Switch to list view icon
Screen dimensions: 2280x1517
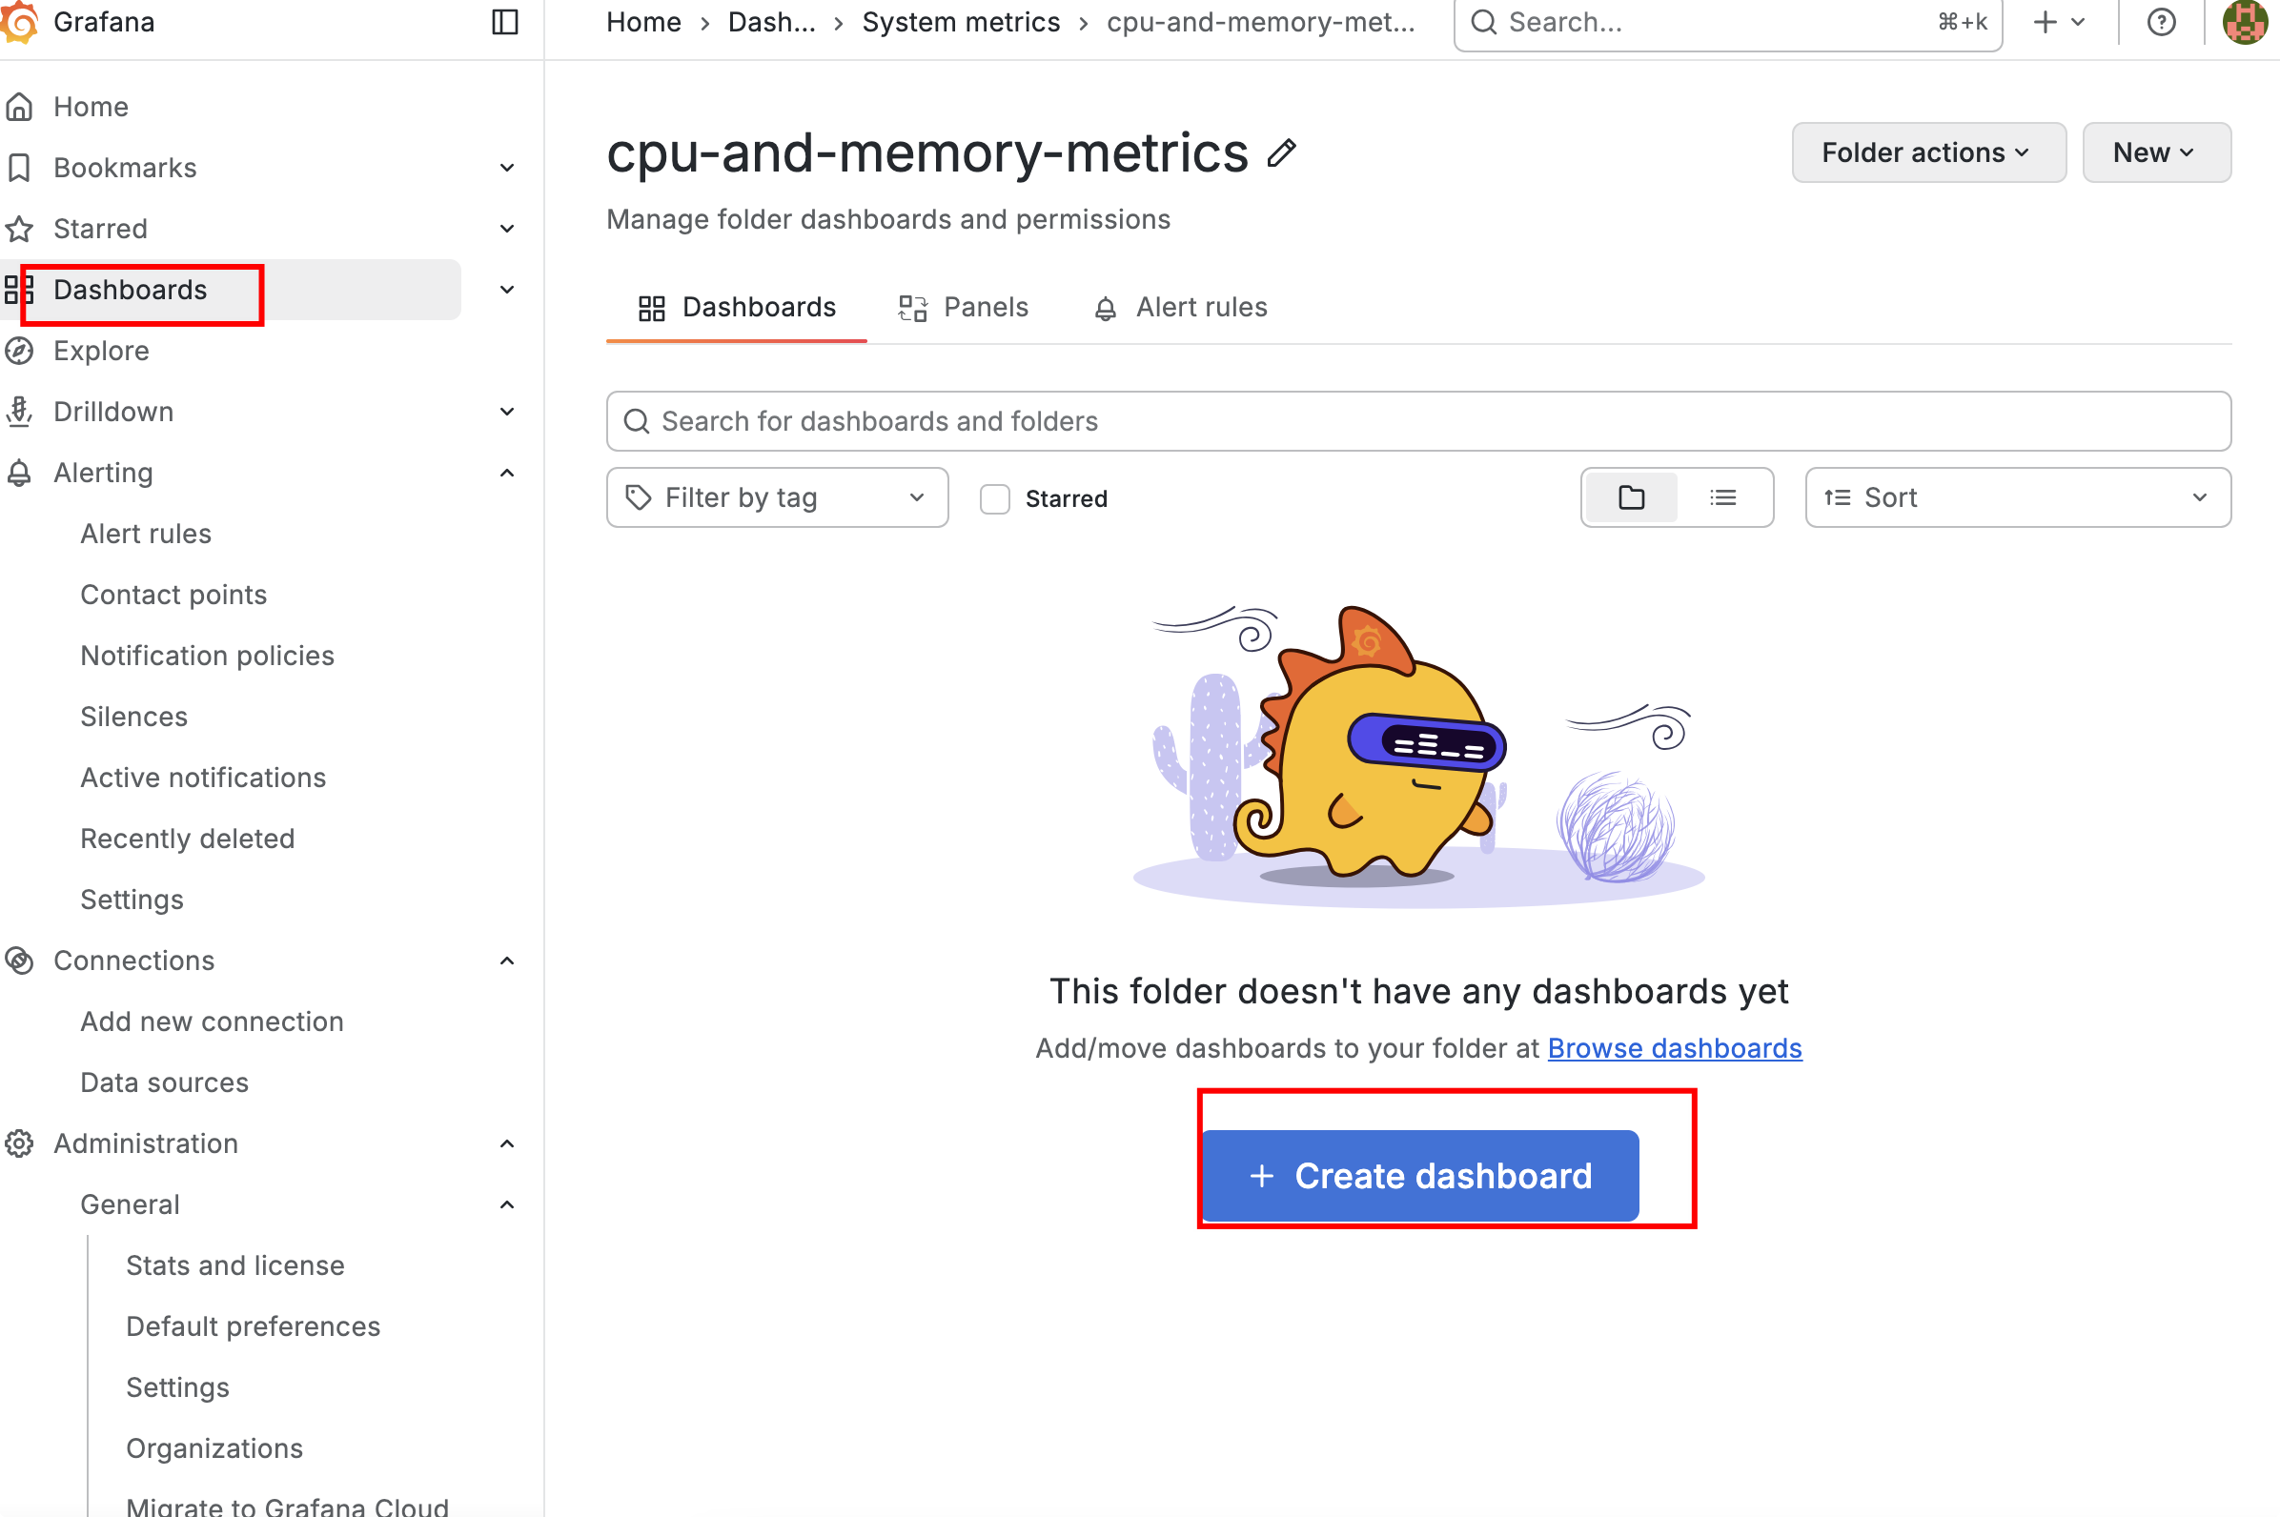pos(1722,497)
